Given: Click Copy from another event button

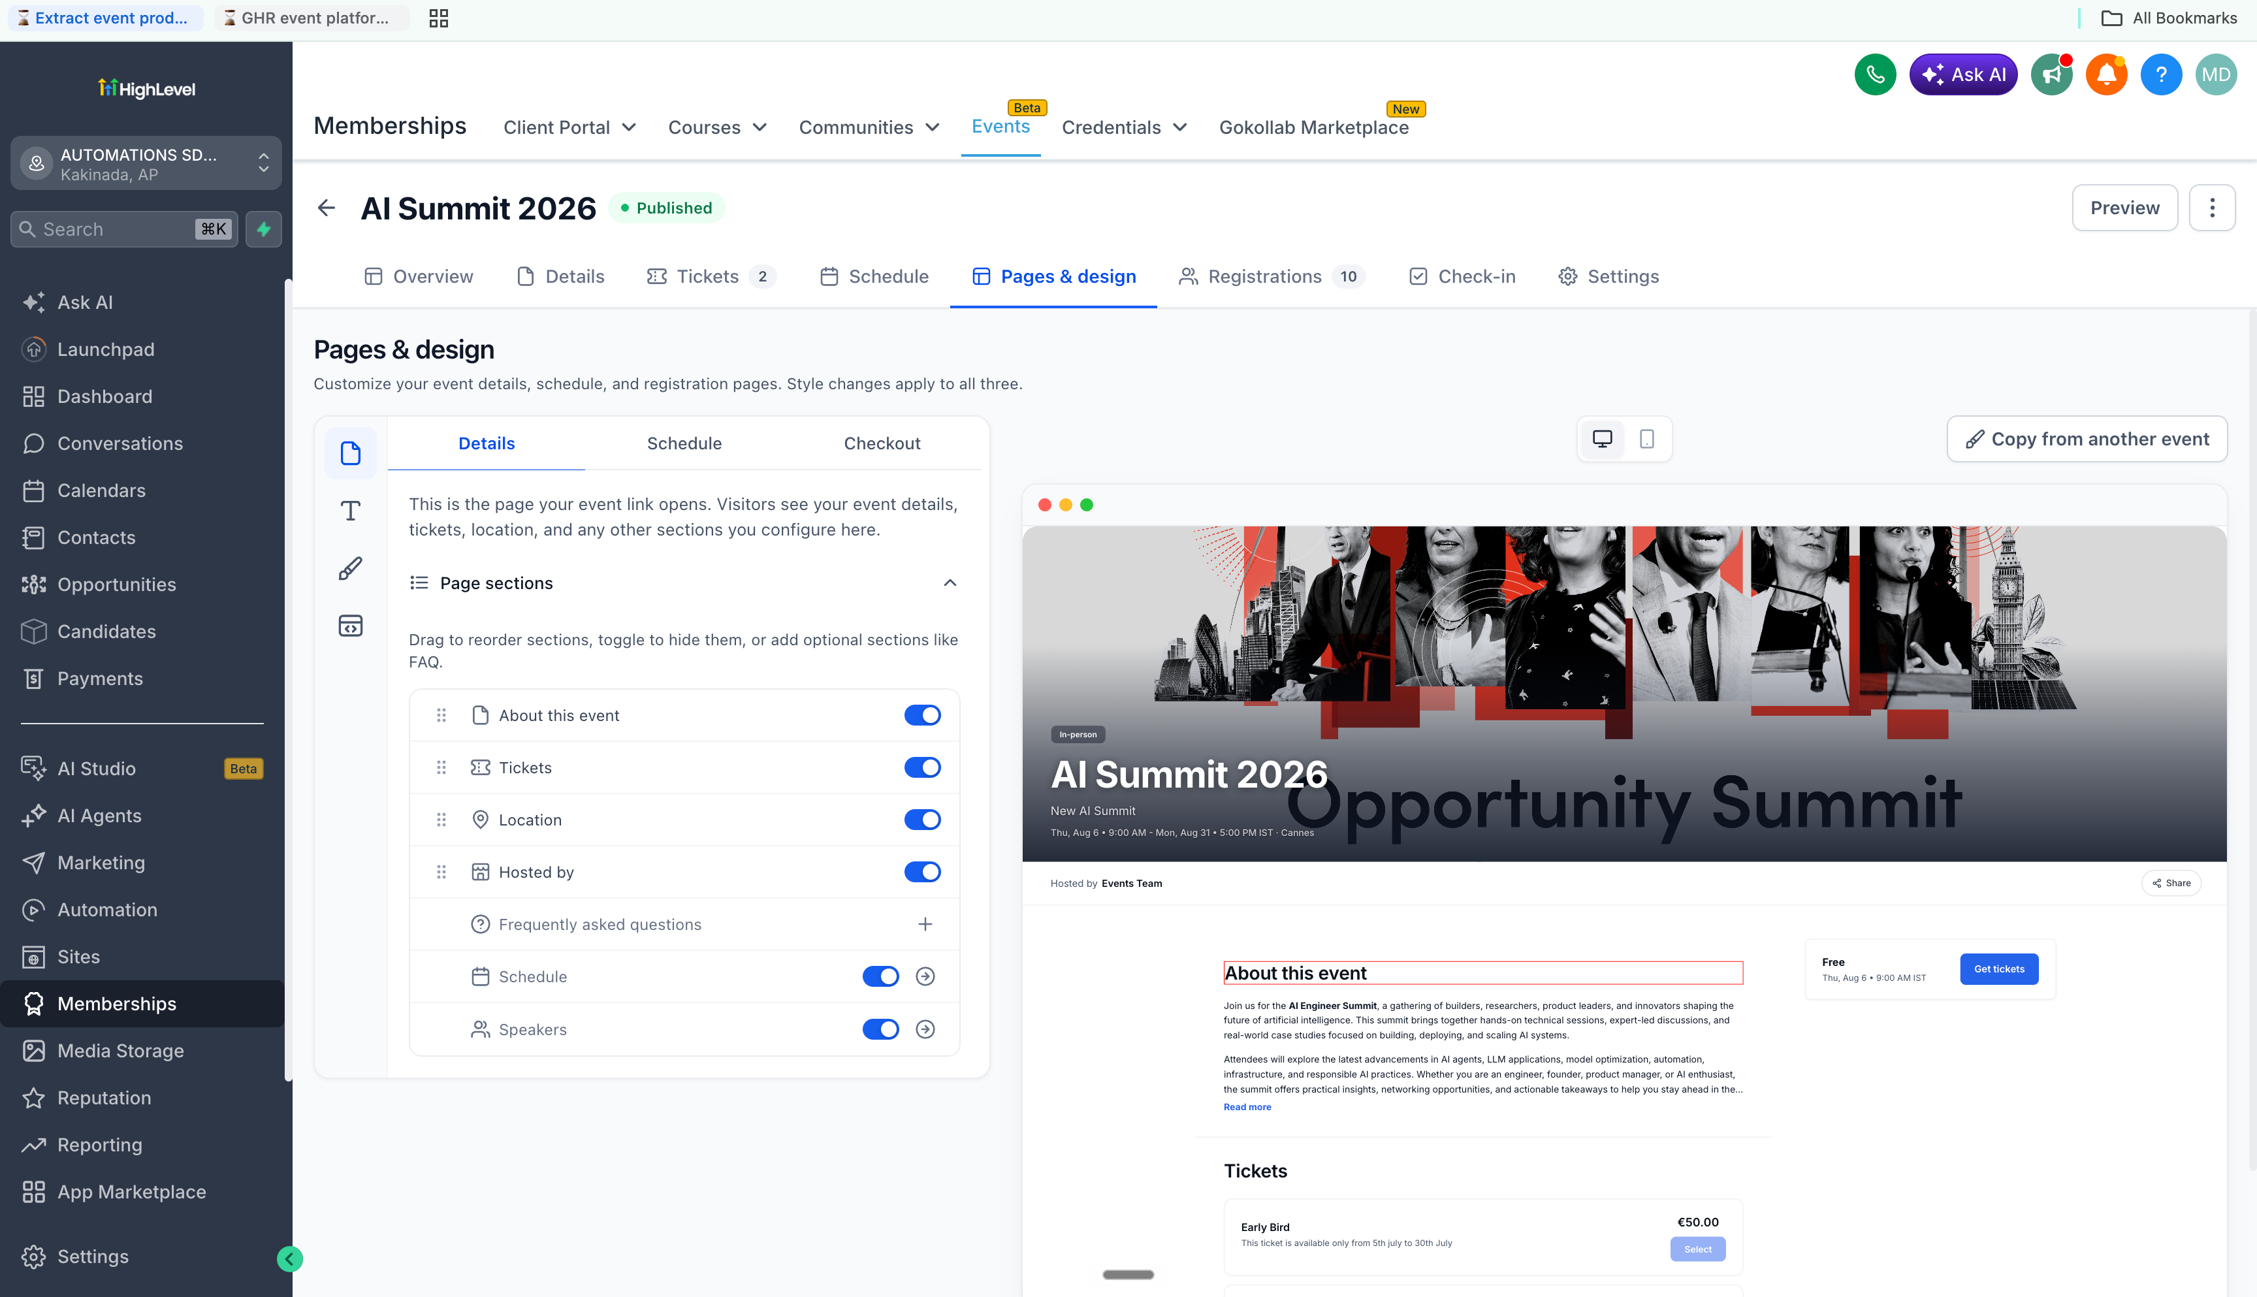Looking at the screenshot, I should pos(2086,439).
